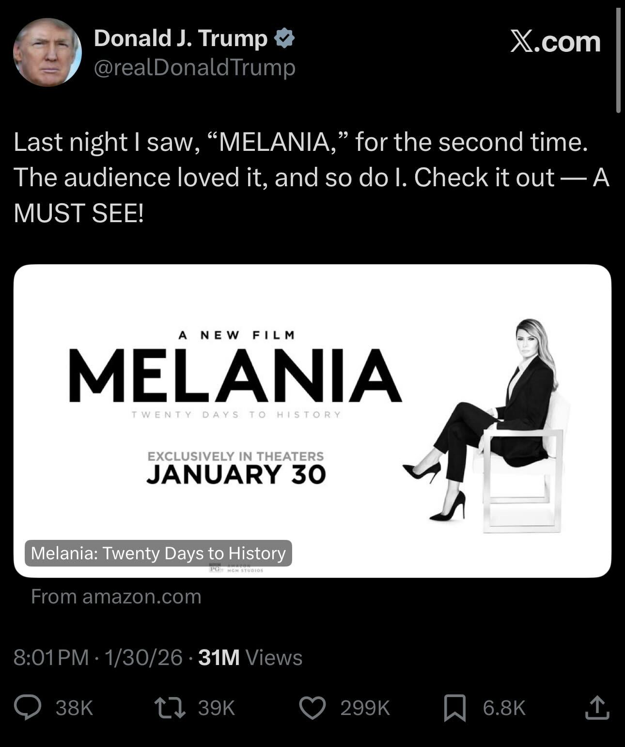Click the 31M Views count
The width and height of the screenshot is (625, 747).
coord(250,657)
